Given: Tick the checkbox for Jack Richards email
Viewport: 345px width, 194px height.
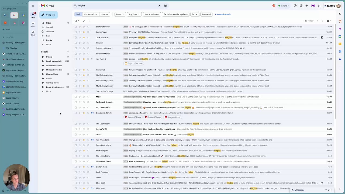Looking at the screenshot, I should 75,37.
